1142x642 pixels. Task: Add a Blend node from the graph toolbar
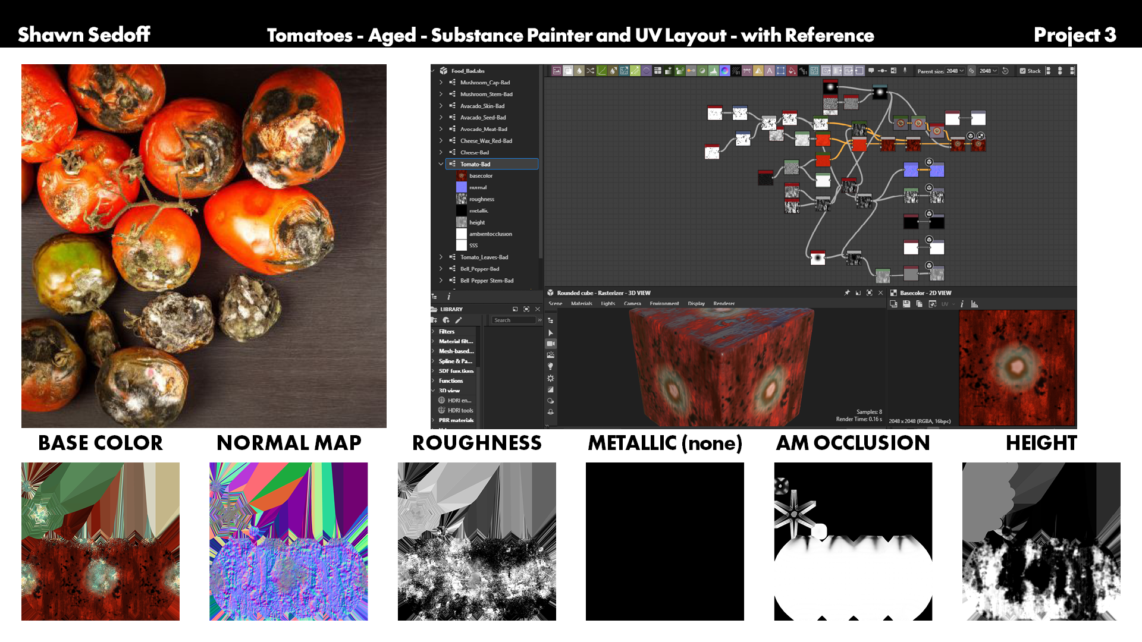tap(568, 71)
